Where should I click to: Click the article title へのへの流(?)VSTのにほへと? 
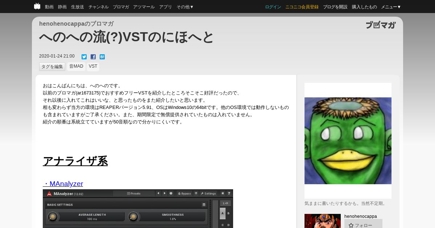(126, 37)
